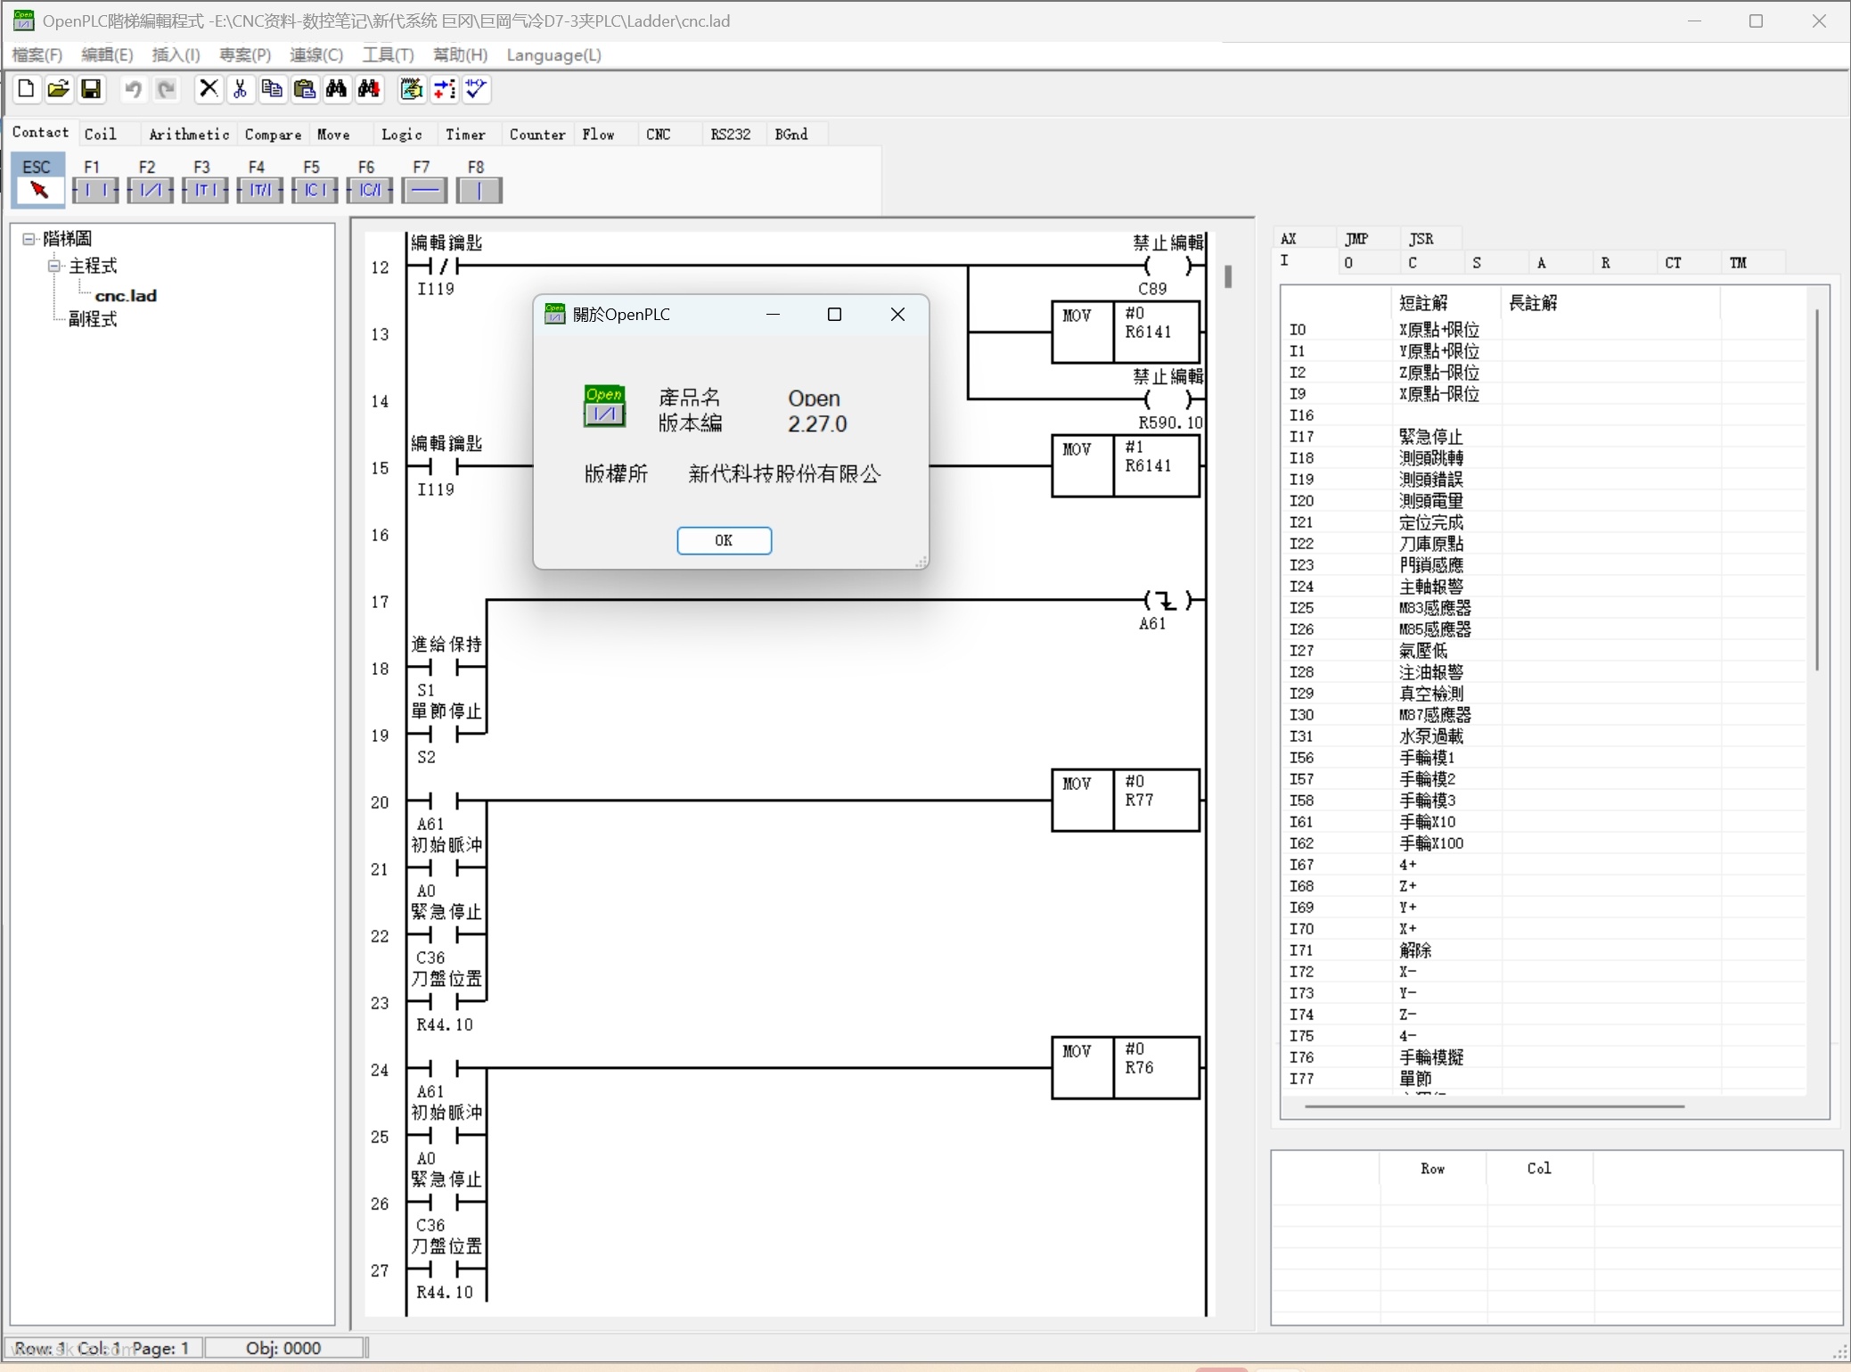Collapse the 主程式 tree node
The image size is (1851, 1372).
[54, 266]
